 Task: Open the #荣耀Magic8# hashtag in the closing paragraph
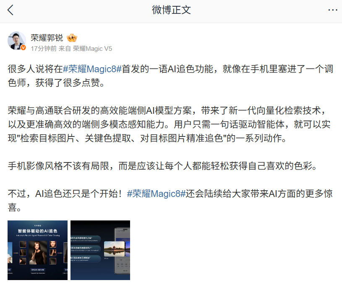156,194
